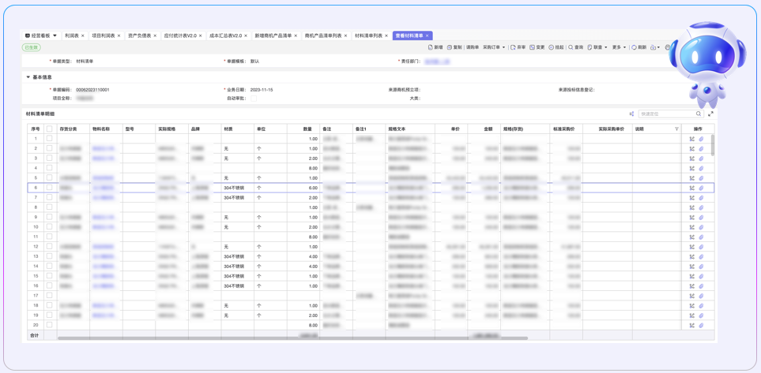This screenshot has width=761, height=373.
Task: Click the 查询 (search) magnifier icon
Action: tap(571, 47)
